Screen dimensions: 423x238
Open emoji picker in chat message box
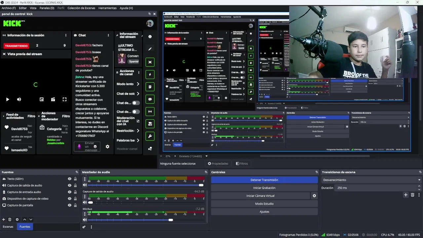pos(95,146)
